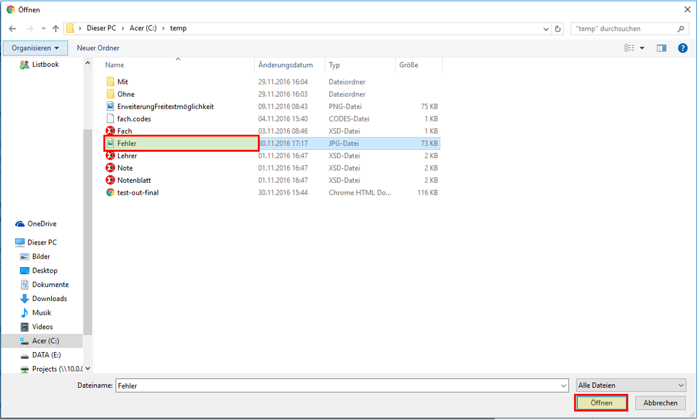This screenshot has height=420, width=700.
Task: Expand the view options dropdown arrow
Action: [642, 48]
